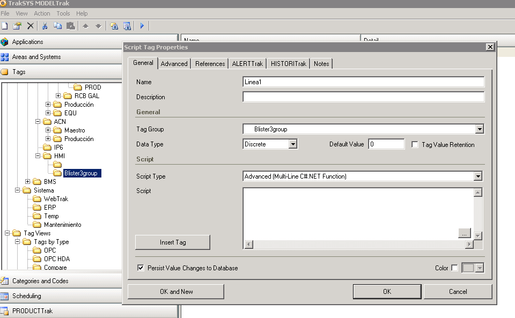Select the Blister3group tree item
The width and height of the screenshot is (515, 318).
(81, 173)
